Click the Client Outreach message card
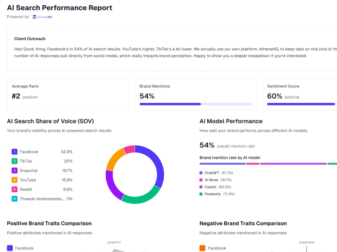The width and height of the screenshot is (337, 252). tap(168, 49)
